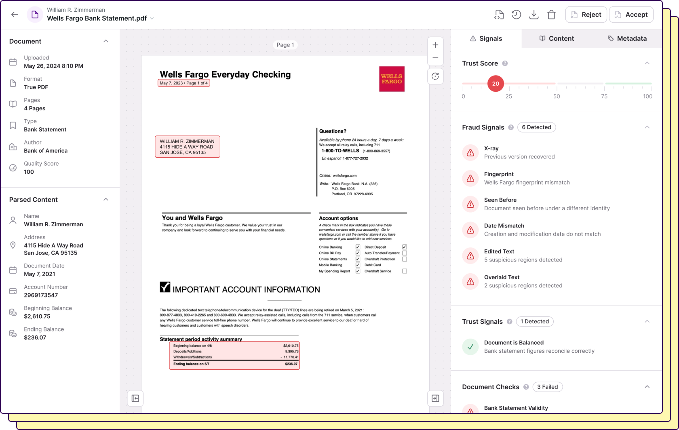
Task: Click the X-ray warning icon
Action: 470,153
